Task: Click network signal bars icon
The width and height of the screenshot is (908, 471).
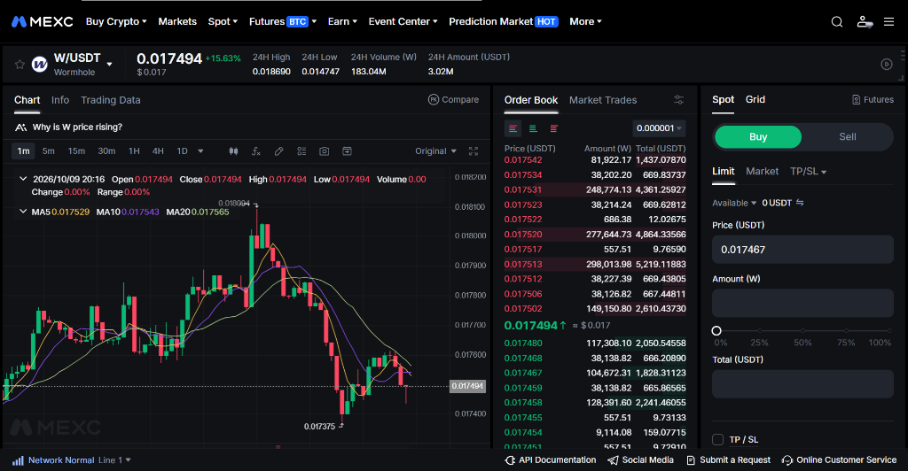Action: tap(18, 460)
